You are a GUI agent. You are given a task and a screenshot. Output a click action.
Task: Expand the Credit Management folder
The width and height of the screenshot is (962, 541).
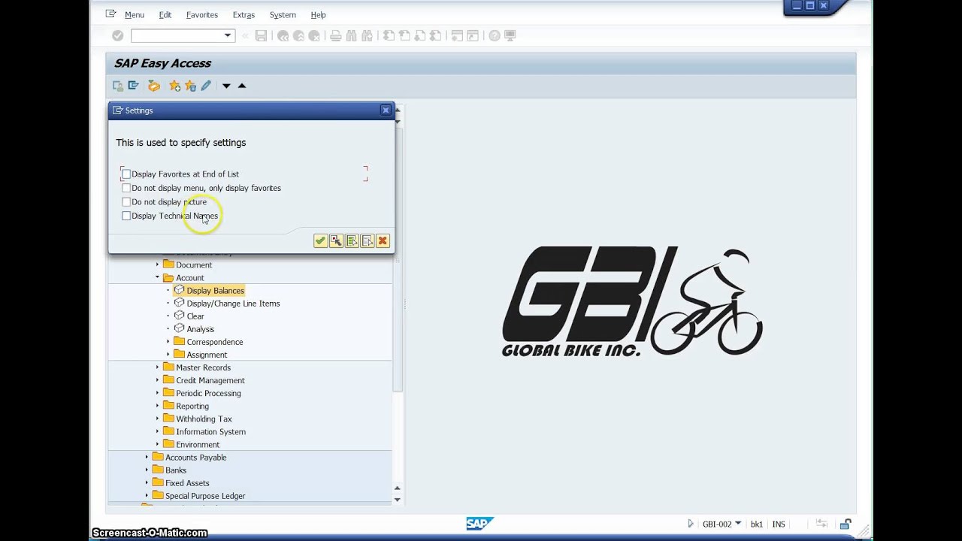tap(158, 380)
